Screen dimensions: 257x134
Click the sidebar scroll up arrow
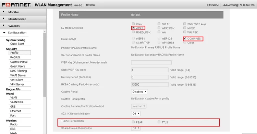(45, 31)
